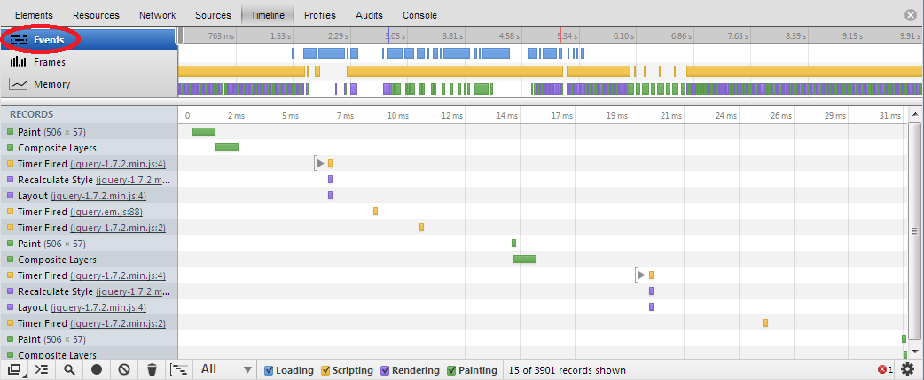The image size is (924, 380).
Task: Click the garbage collect trash icon
Action: click(152, 370)
